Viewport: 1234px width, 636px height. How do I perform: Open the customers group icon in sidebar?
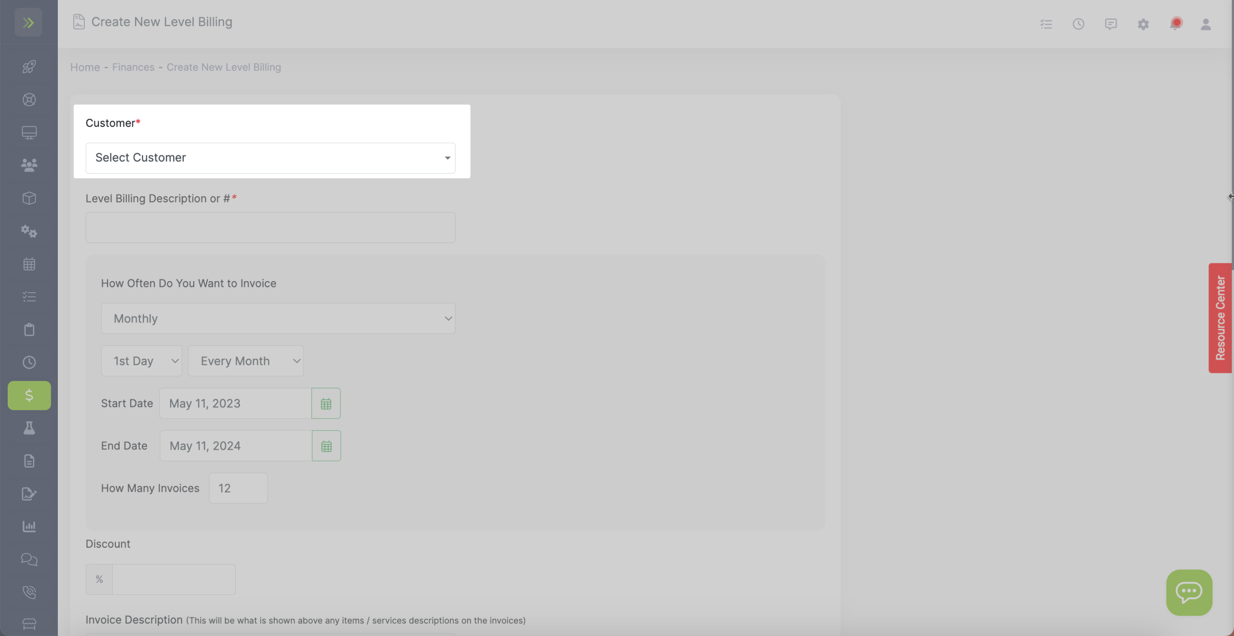tap(29, 165)
